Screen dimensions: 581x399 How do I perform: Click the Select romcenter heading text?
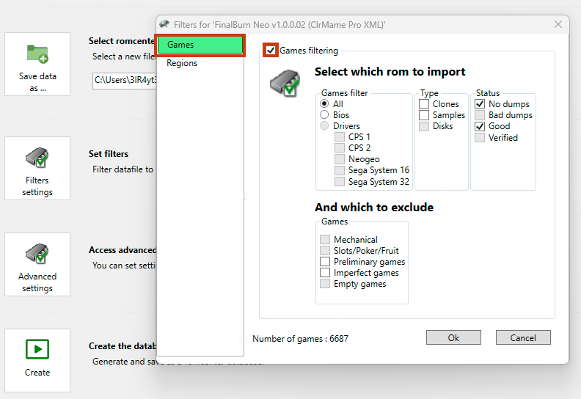[122, 41]
